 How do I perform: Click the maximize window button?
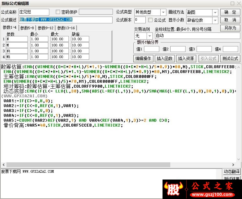coord(233,3)
